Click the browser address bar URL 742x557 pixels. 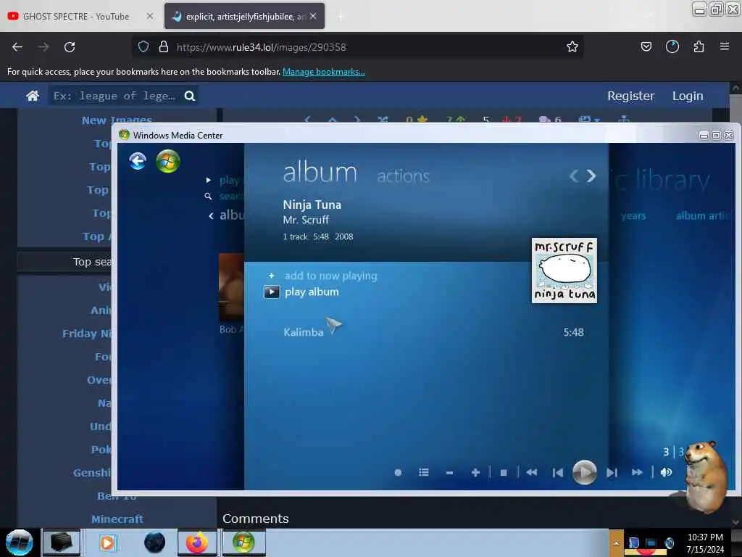click(261, 47)
